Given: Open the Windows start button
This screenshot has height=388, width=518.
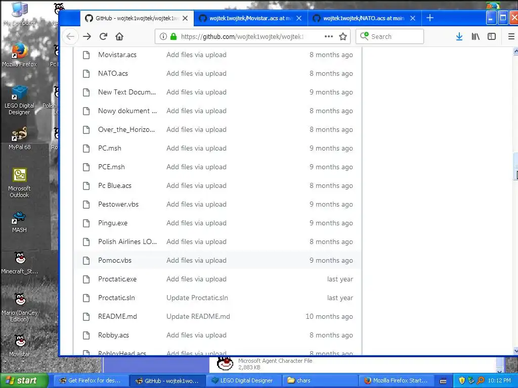Looking at the screenshot, I should [x=24, y=380].
